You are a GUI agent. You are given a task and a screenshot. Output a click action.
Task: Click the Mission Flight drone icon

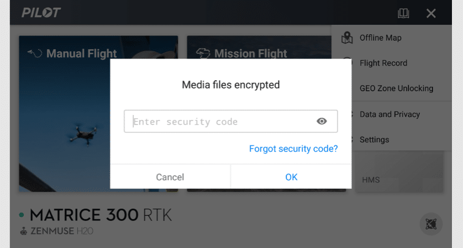click(x=203, y=54)
